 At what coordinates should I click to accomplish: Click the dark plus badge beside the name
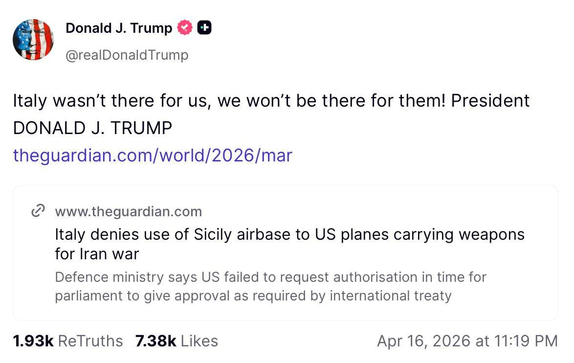(x=204, y=28)
